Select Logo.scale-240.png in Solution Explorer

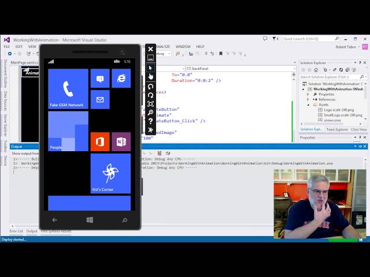click(x=339, y=110)
